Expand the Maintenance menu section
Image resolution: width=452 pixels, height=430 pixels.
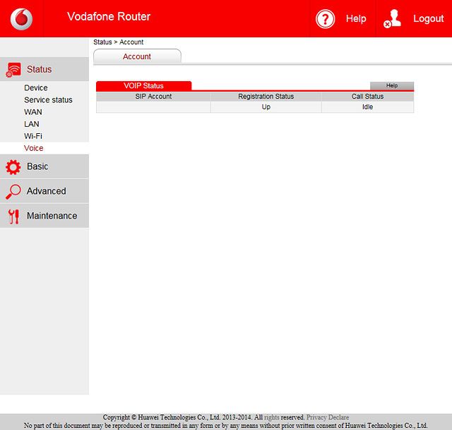pyautogui.click(x=44, y=216)
